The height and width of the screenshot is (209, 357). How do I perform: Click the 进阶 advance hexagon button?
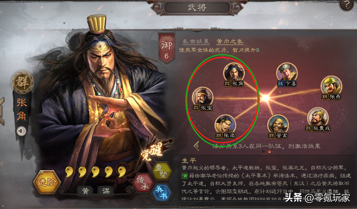47,182
